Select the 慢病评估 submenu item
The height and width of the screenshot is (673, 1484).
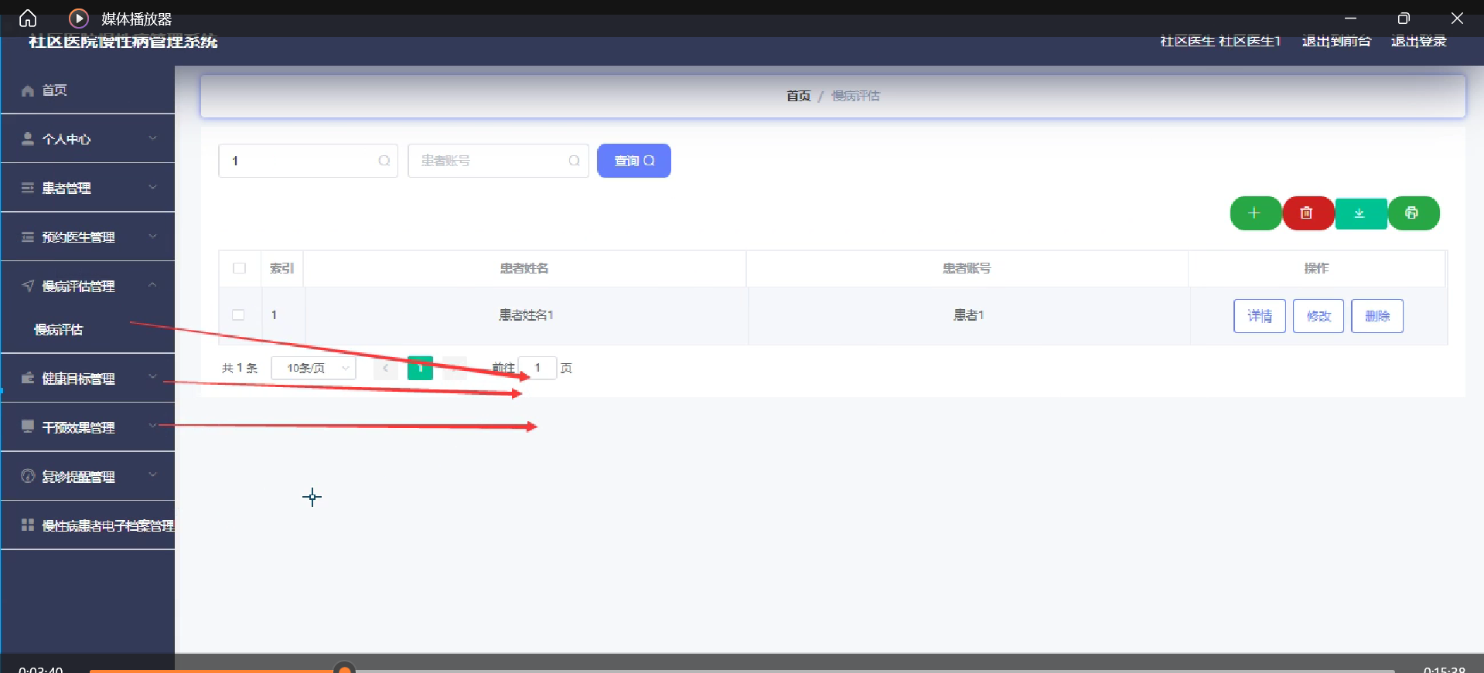tap(88, 330)
